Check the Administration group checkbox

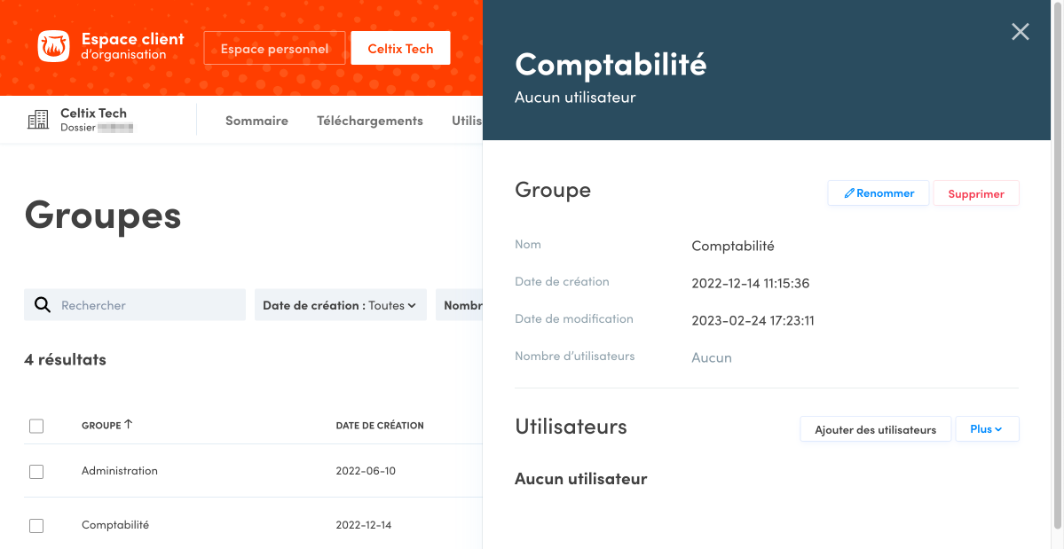[36, 472]
